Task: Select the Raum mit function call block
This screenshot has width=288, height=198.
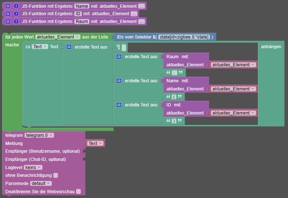Action: click(186, 61)
